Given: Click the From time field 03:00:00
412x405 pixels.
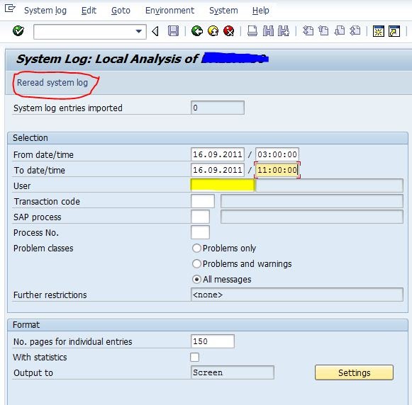Looking at the screenshot, I should (x=277, y=154).
